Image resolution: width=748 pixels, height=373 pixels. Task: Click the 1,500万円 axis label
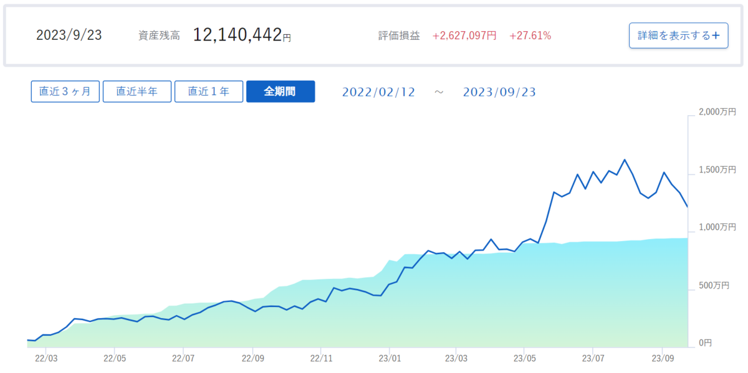coord(717,170)
